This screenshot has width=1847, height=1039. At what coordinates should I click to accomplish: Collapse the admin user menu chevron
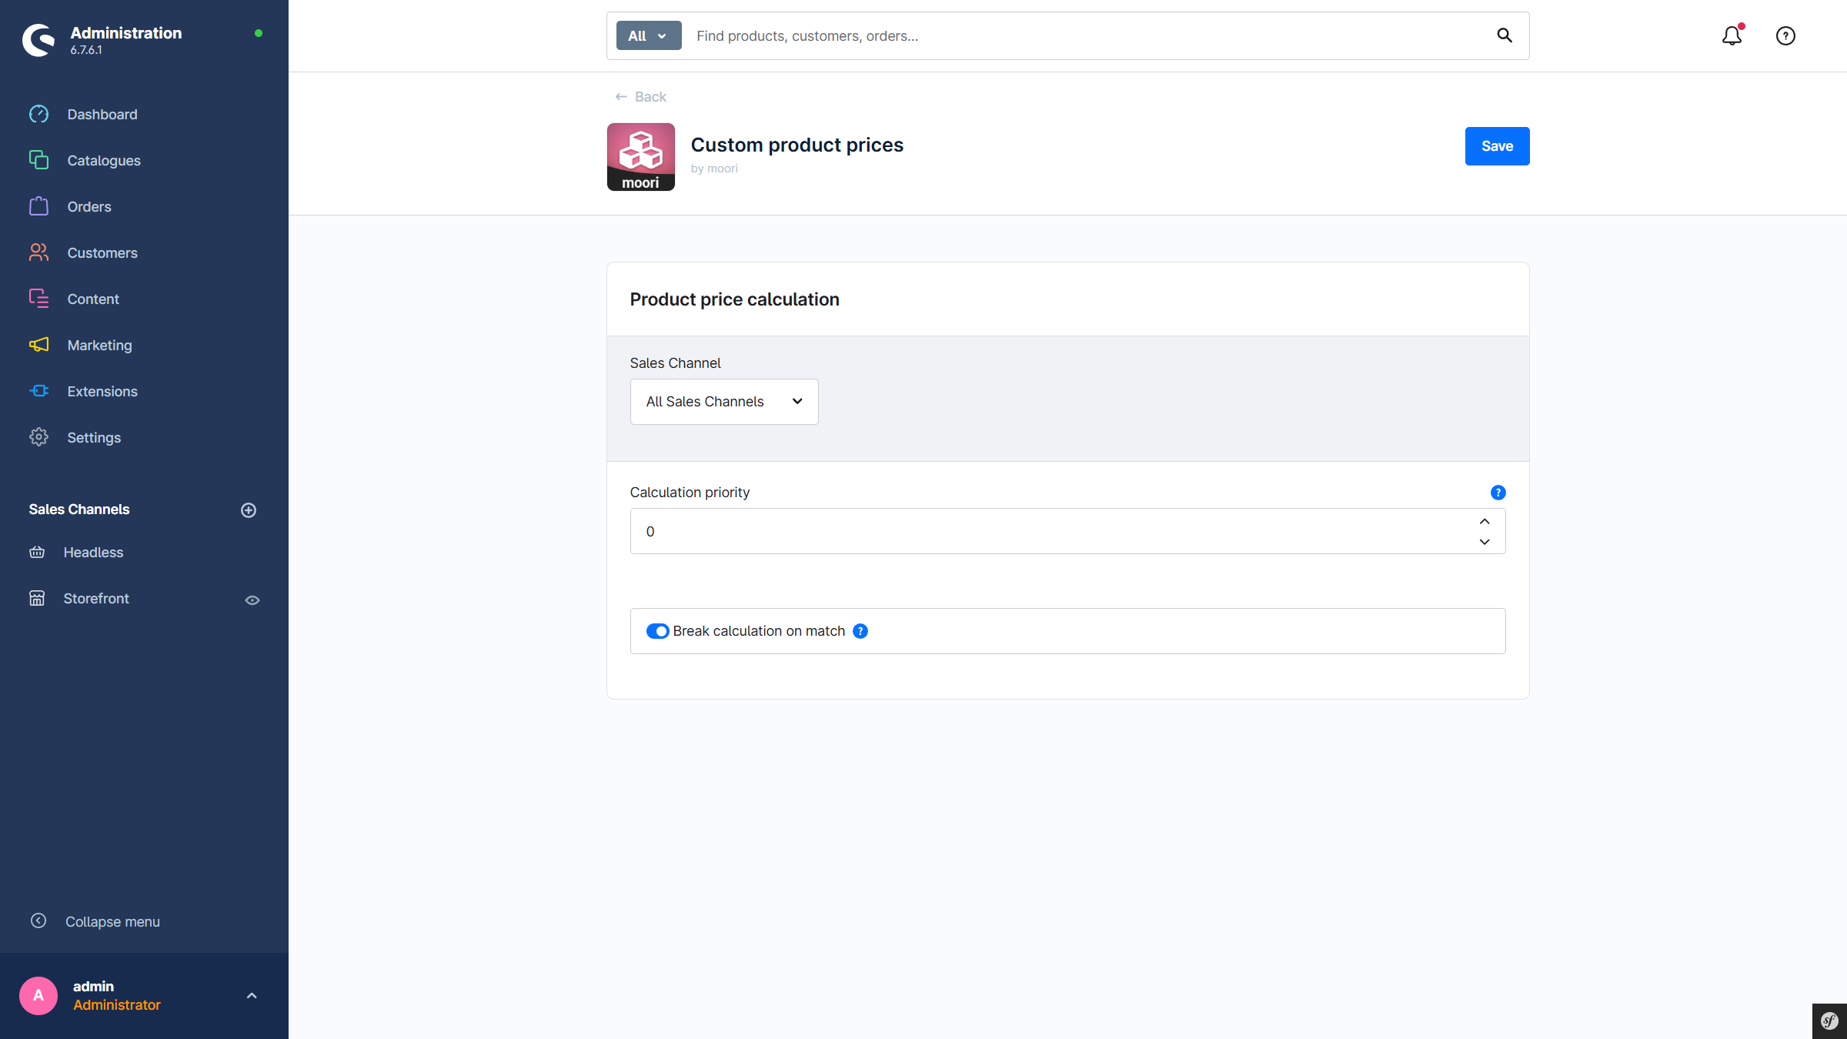(x=251, y=995)
